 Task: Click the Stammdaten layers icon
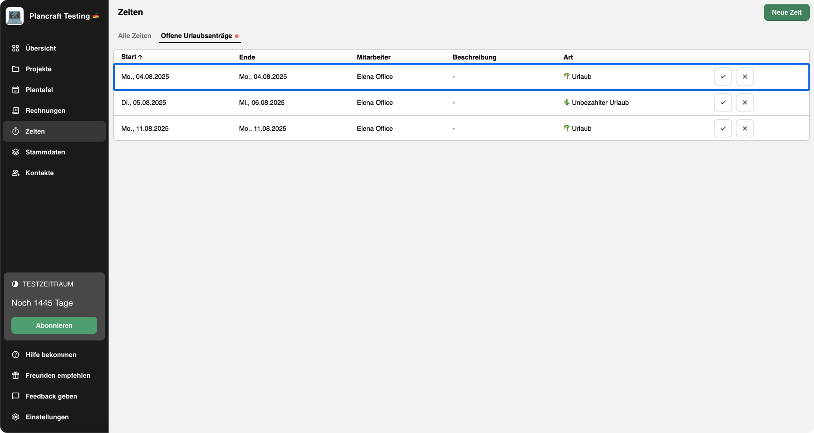pos(16,152)
